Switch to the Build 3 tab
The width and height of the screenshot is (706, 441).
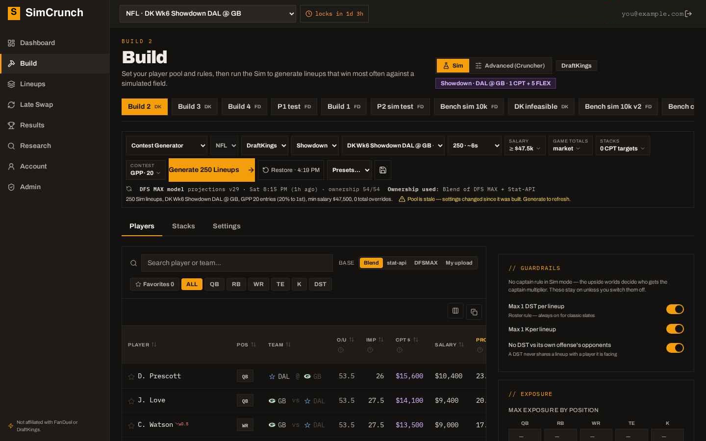point(195,107)
